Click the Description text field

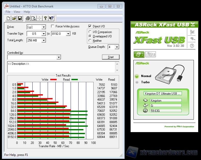click(63, 67)
